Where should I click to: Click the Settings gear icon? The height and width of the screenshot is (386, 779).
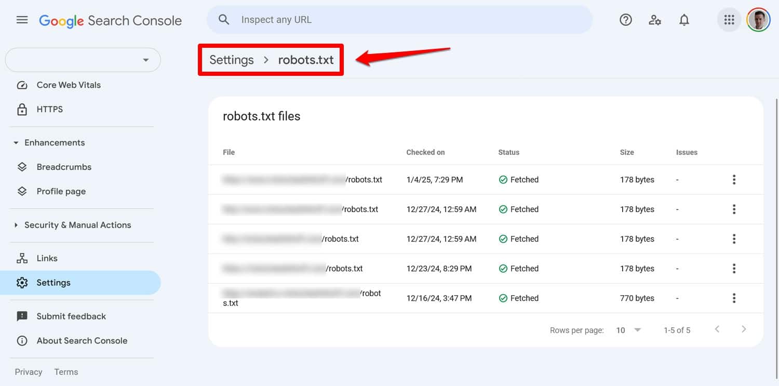coord(22,283)
